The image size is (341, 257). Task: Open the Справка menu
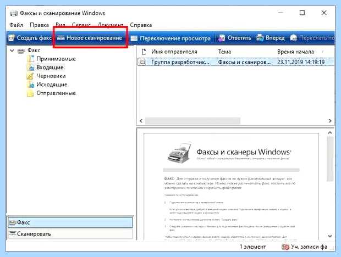point(141,25)
